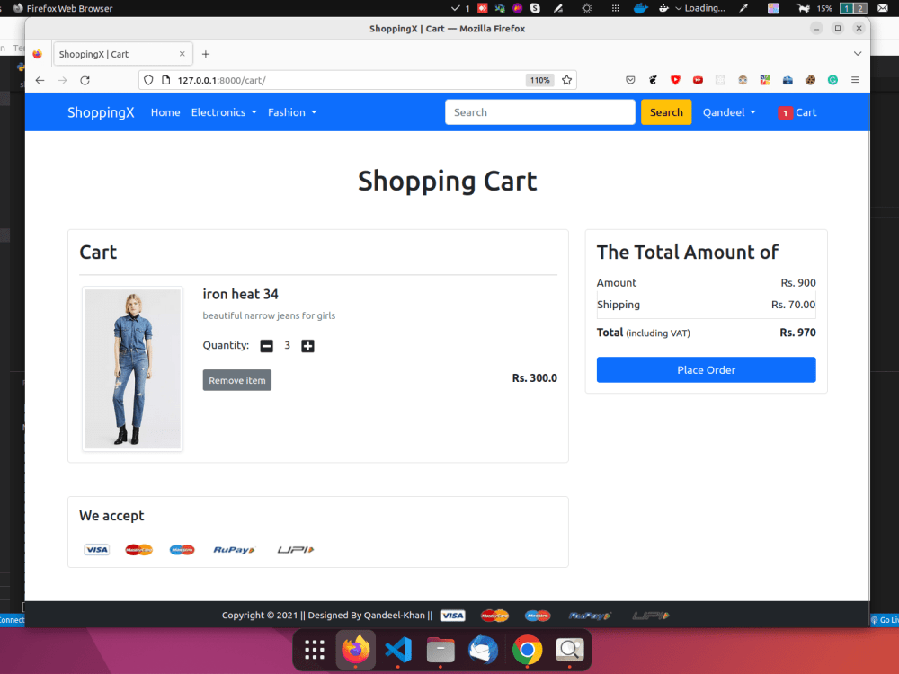Click the Visa logo in the footer
Screen dimensions: 899x674
click(452, 616)
